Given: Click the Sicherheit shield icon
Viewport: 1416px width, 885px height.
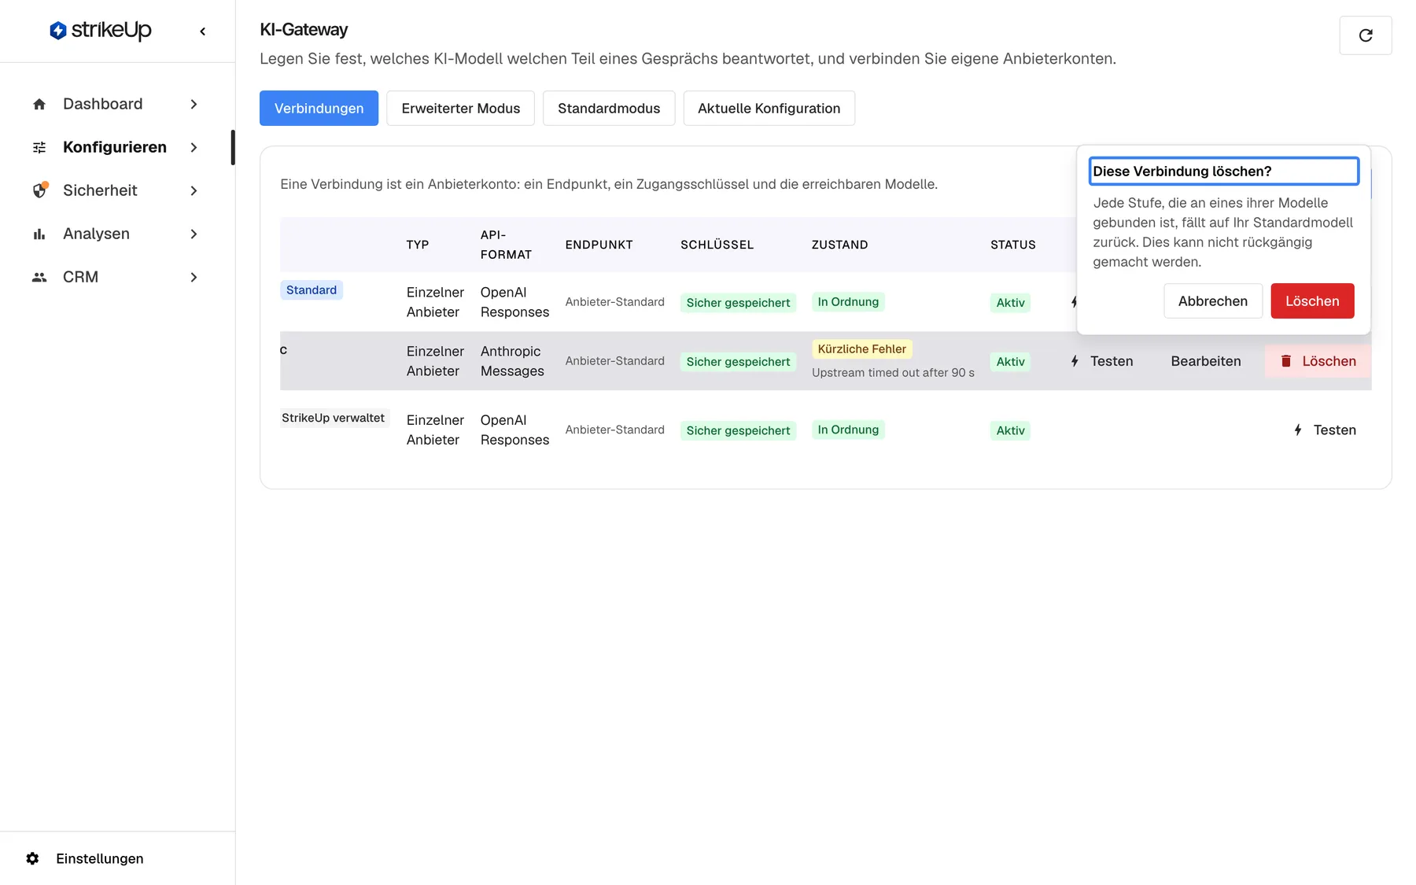Looking at the screenshot, I should click(x=39, y=190).
